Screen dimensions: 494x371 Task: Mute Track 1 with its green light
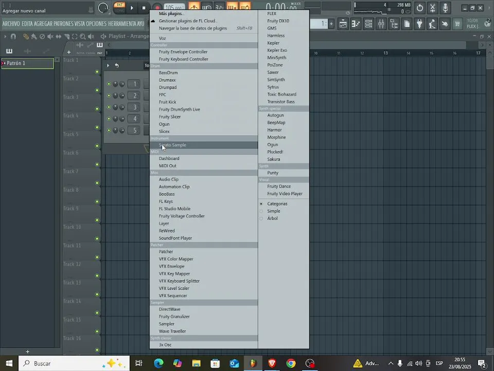pyautogui.click(x=97, y=72)
